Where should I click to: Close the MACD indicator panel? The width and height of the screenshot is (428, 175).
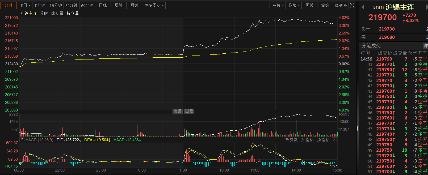pyautogui.click(x=334, y=140)
